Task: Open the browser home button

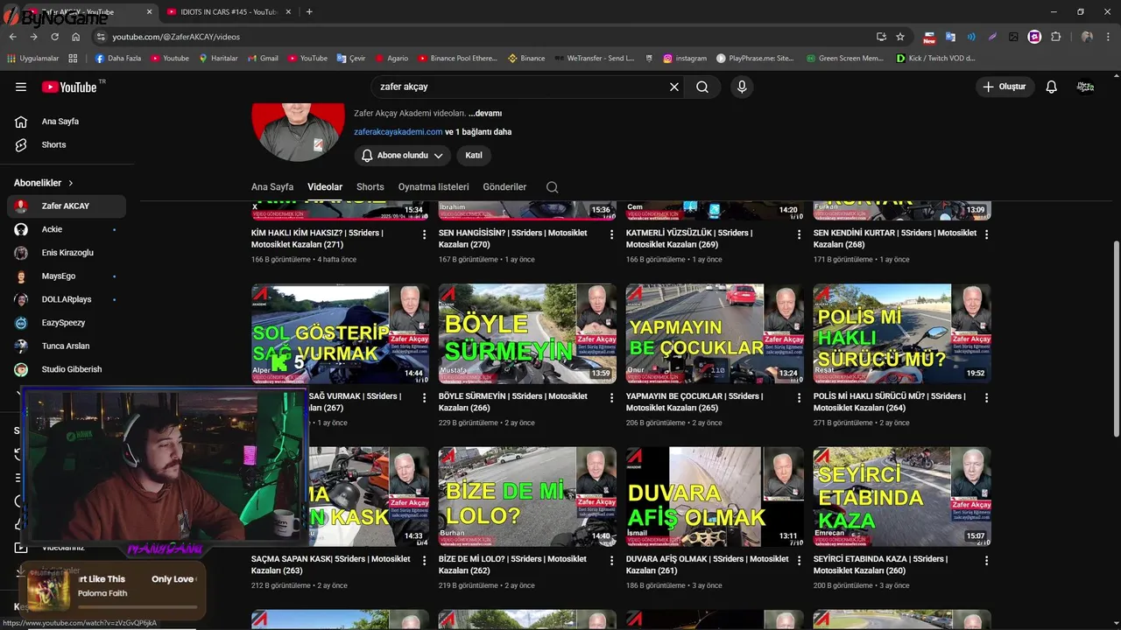Action: coord(76,37)
